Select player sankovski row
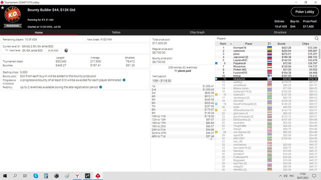The height and width of the screenshot is (180, 321). point(267,51)
